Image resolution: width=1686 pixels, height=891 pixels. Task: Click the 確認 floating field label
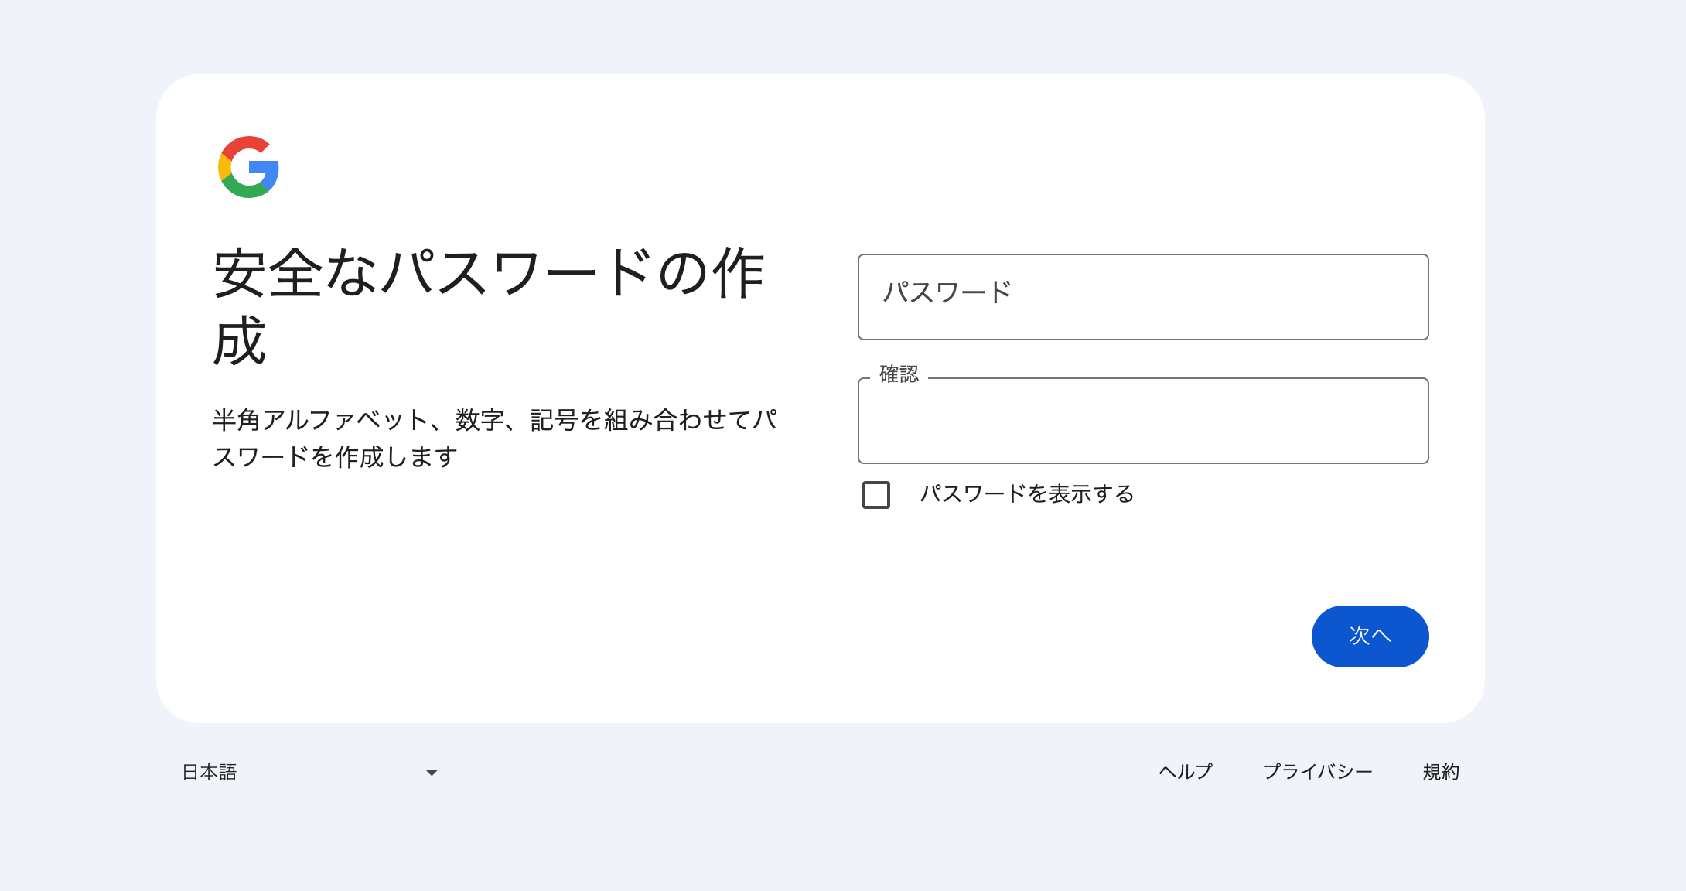(899, 375)
